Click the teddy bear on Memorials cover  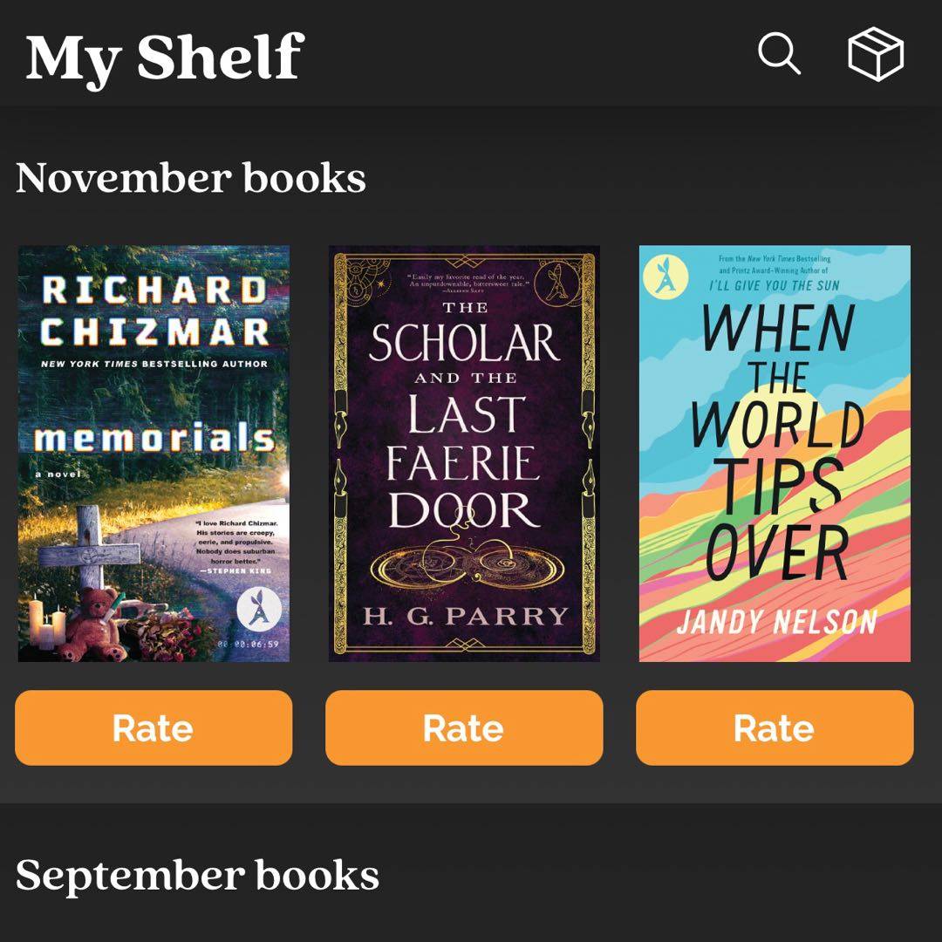tap(91, 623)
